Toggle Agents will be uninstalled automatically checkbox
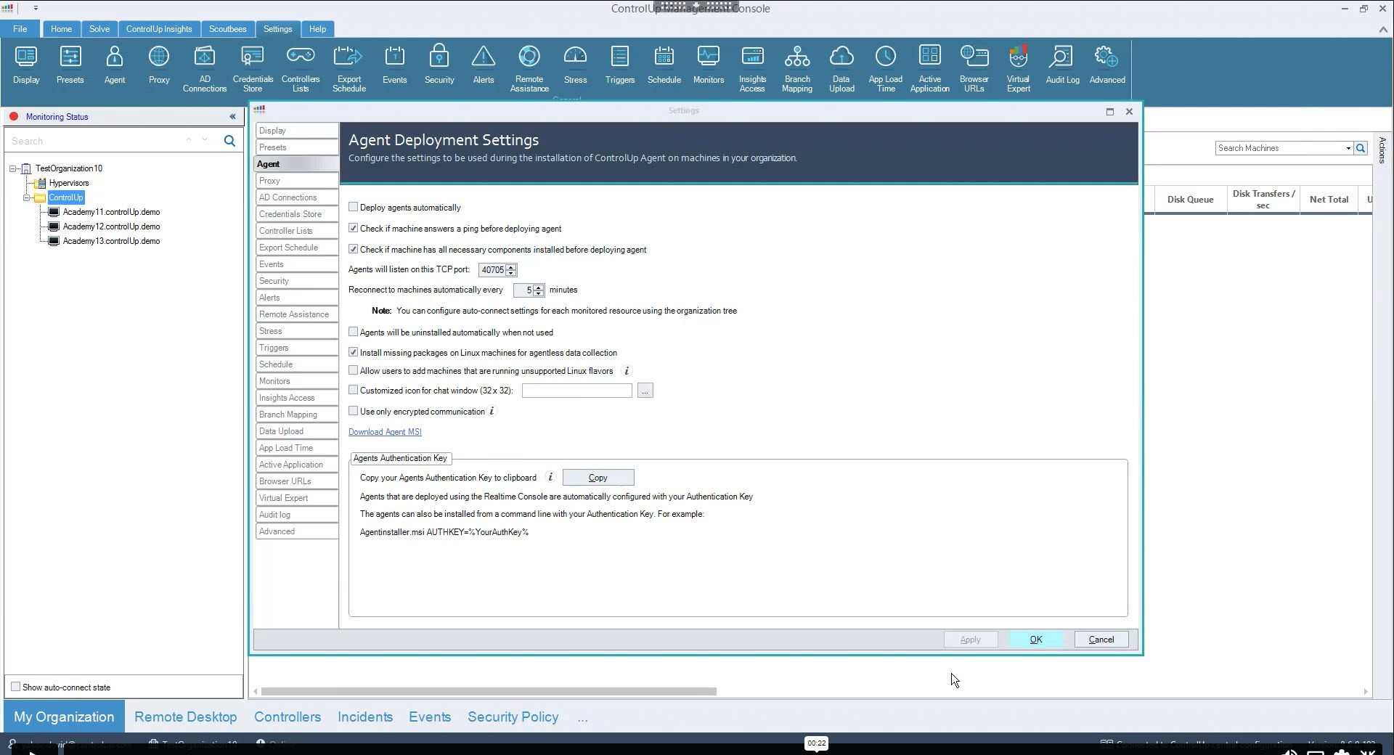This screenshot has height=755, width=1394. (x=354, y=332)
